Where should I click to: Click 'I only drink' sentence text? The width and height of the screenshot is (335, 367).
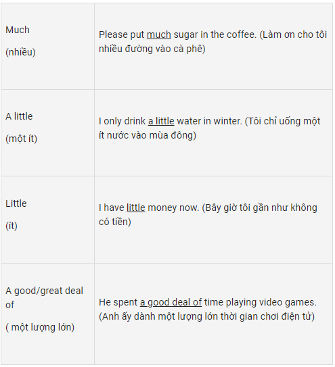(x=122, y=121)
